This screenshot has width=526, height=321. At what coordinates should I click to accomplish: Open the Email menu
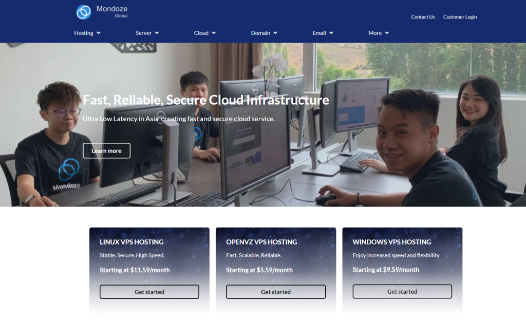pyautogui.click(x=323, y=33)
